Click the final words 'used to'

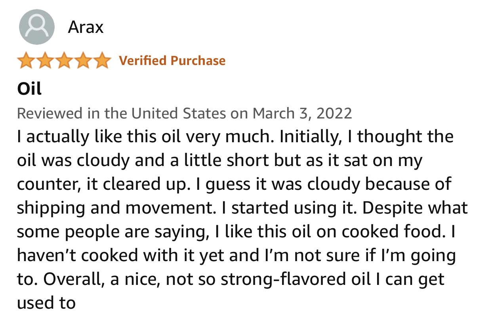(x=46, y=303)
